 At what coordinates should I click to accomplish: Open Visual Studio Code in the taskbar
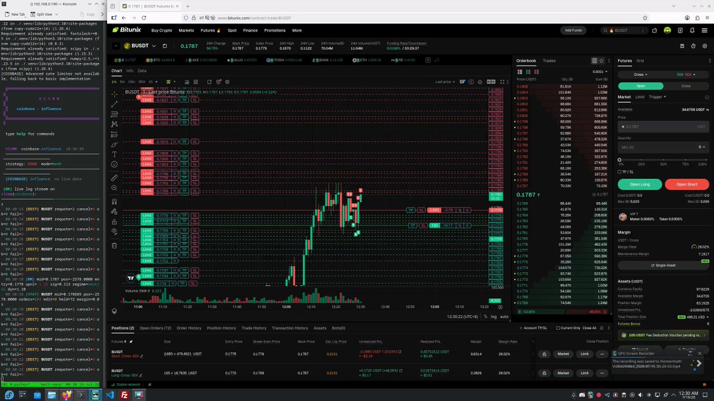(109, 395)
